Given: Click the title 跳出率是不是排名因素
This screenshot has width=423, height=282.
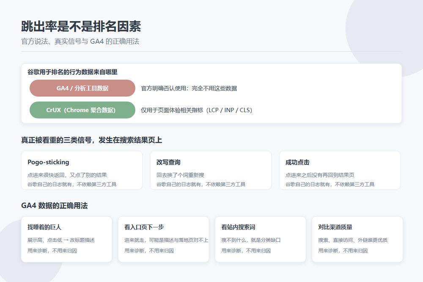Looking at the screenshot, I should pyautogui.click(x=81, y=27).
